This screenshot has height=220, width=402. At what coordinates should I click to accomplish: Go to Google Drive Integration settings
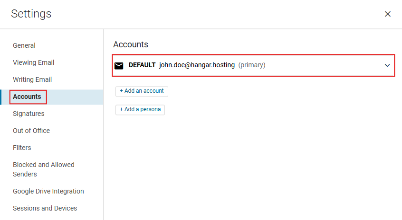[48, 191]
